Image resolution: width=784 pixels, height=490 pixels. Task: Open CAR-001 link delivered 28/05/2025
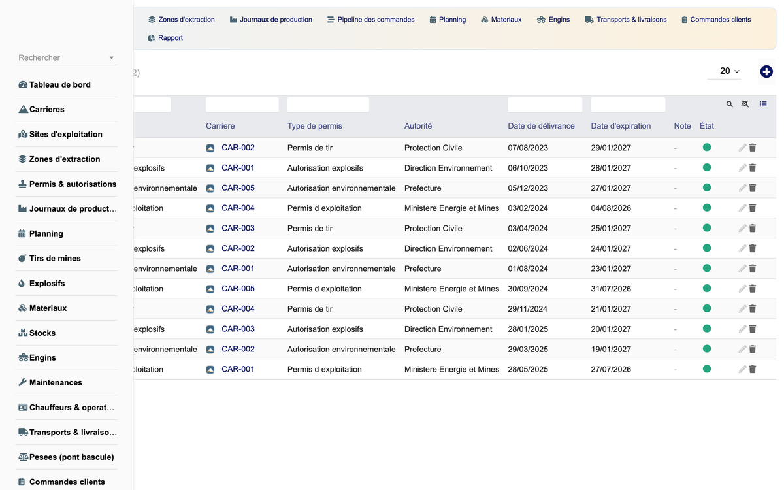point(238,369)
